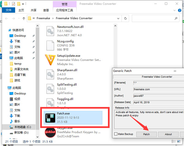Open the temp folder in sidebar
Image resolution: width=184 pixels, height=146 pixels.
(x=18, y=64)
